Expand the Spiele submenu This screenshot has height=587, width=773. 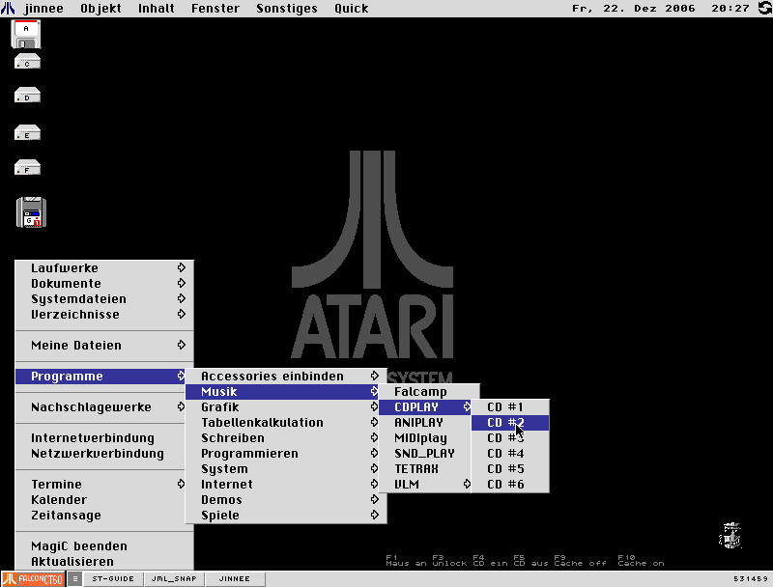coord(285,516)
